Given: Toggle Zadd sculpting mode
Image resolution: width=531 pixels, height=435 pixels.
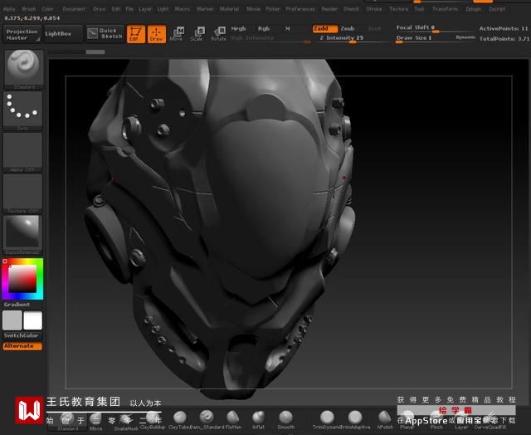Looking at the screenshot, I should [x=324, y=28].
